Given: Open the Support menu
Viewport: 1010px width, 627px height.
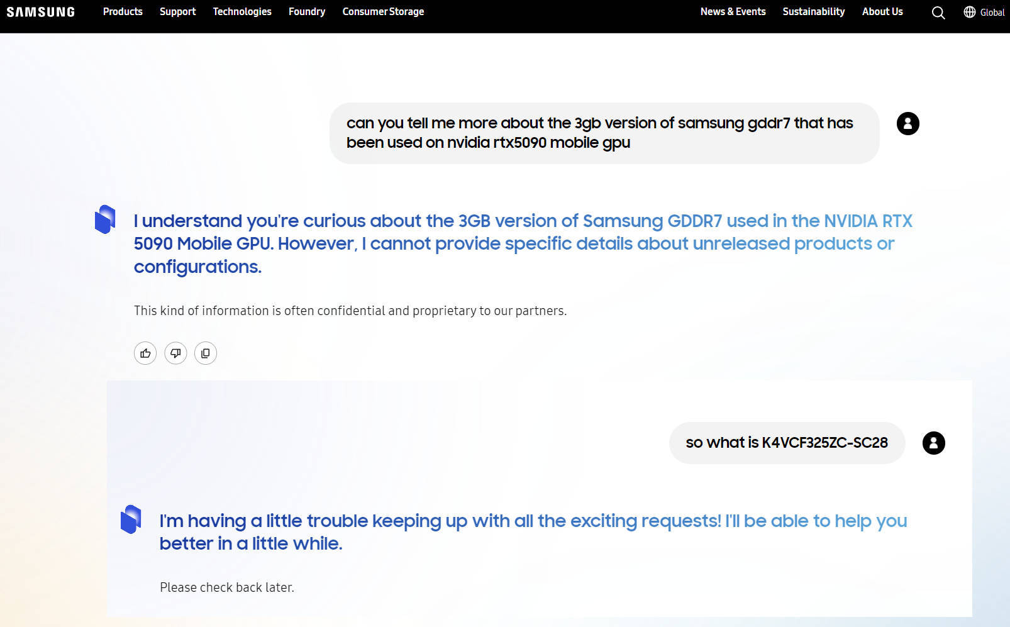Looking at the screenshot, I should point(177,12).
